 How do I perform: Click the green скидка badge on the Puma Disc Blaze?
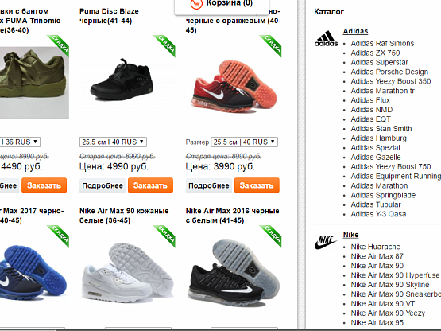tap(164, 45)
